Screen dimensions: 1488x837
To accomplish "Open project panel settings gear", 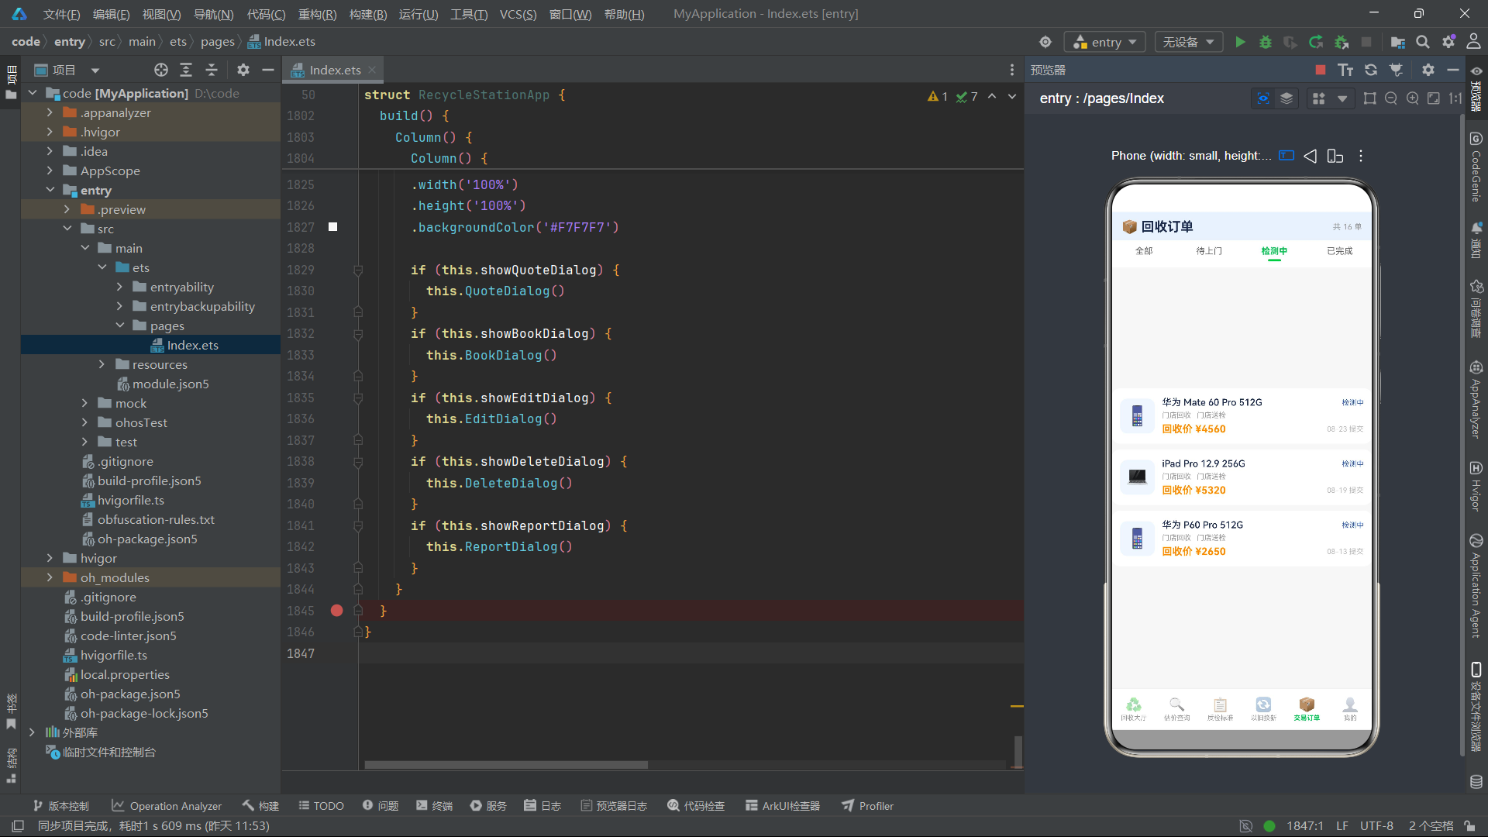I will (x=243, y=70).
